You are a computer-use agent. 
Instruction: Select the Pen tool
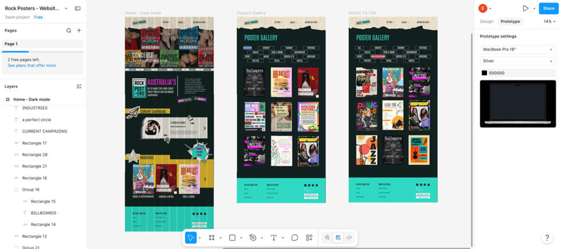(x=253, y=238)
